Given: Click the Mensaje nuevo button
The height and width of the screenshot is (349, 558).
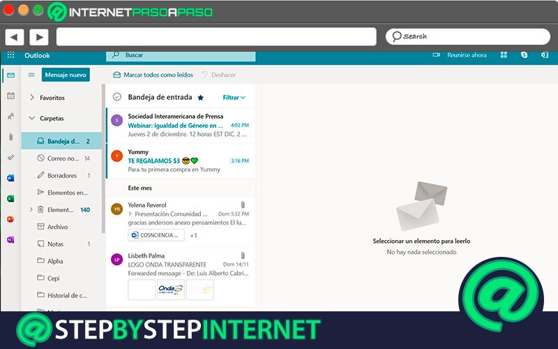Looking at the screenshot, I should [x=66, y=75].
